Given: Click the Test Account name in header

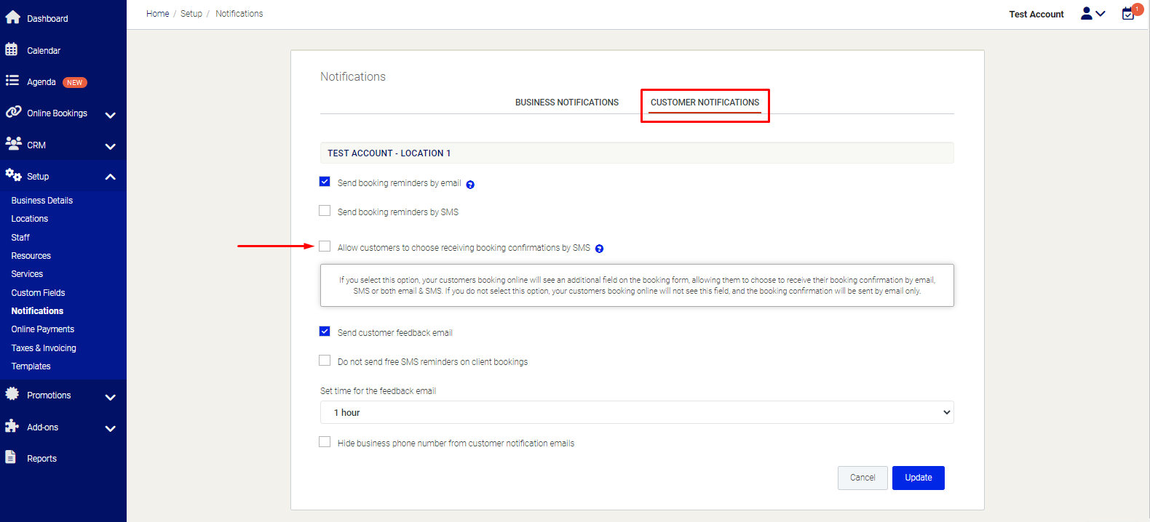Looking at the screenshot, I should click(1036, 15).
